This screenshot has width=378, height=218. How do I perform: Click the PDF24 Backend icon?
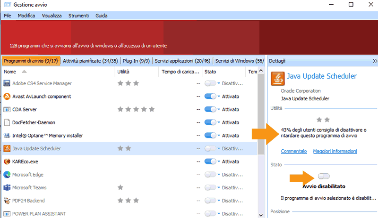pos(7,201)
